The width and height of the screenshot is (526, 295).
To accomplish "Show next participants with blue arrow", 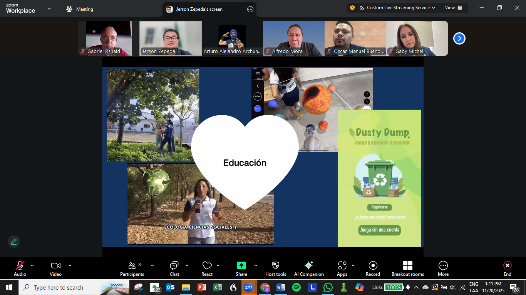I will tap(459, 38).
